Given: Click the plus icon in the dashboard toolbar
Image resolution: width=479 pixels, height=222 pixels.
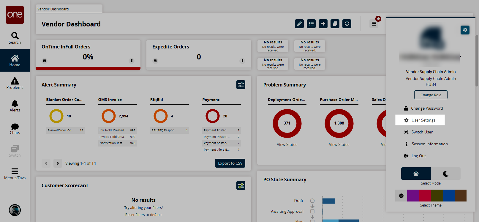Looking at the screenshot, I should (323, 24).
